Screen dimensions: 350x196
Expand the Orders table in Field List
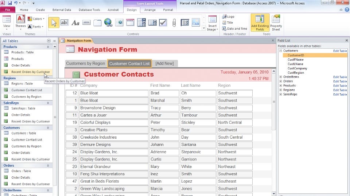coord(281,81)
